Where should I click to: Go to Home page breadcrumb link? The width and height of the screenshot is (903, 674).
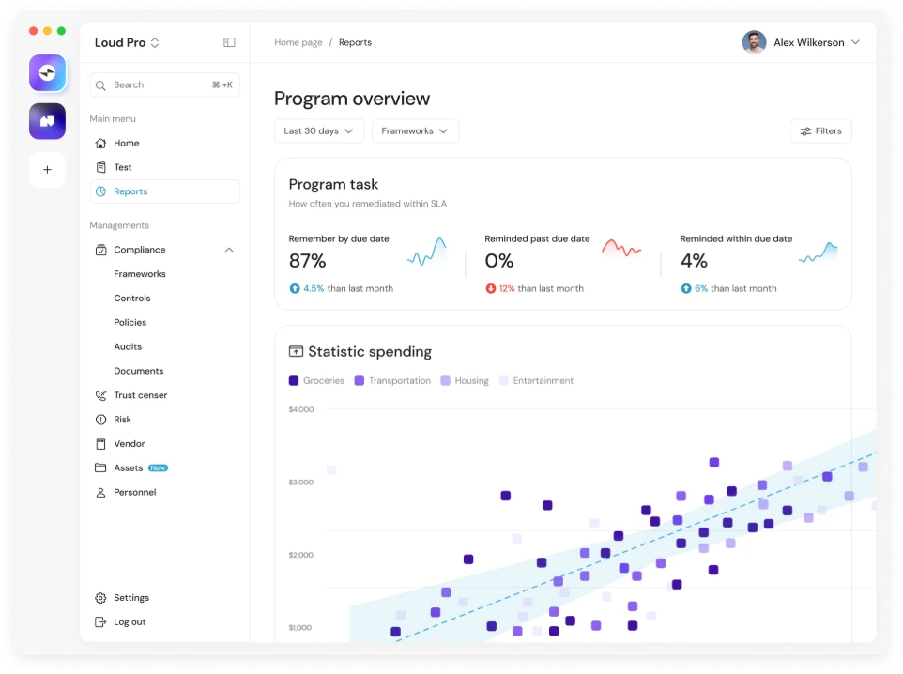298,42
